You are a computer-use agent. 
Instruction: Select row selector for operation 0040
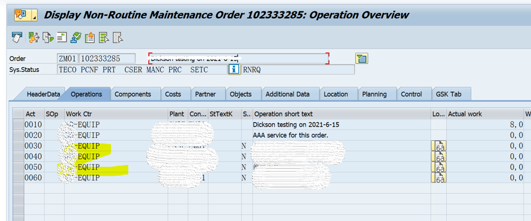(x=18, y=156)
